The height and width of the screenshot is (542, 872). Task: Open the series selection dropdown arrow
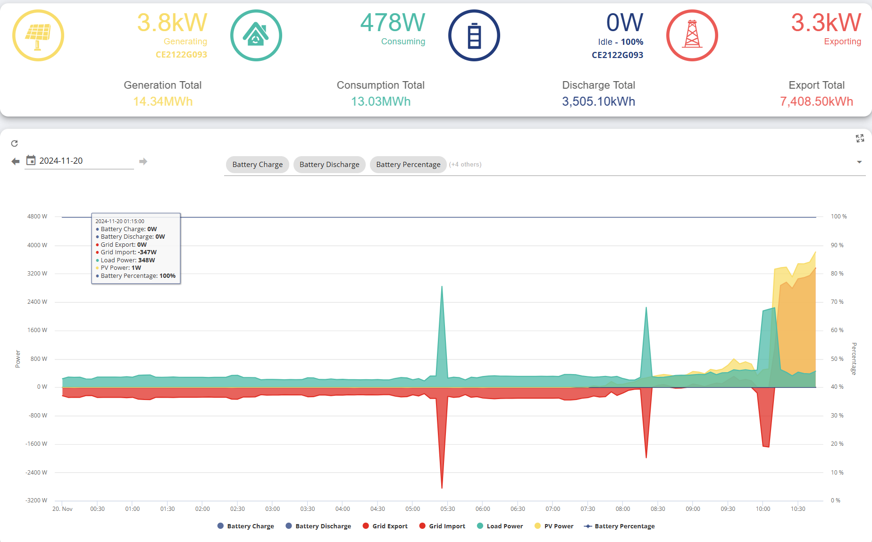pyautogui.click(x=859, y=162)
